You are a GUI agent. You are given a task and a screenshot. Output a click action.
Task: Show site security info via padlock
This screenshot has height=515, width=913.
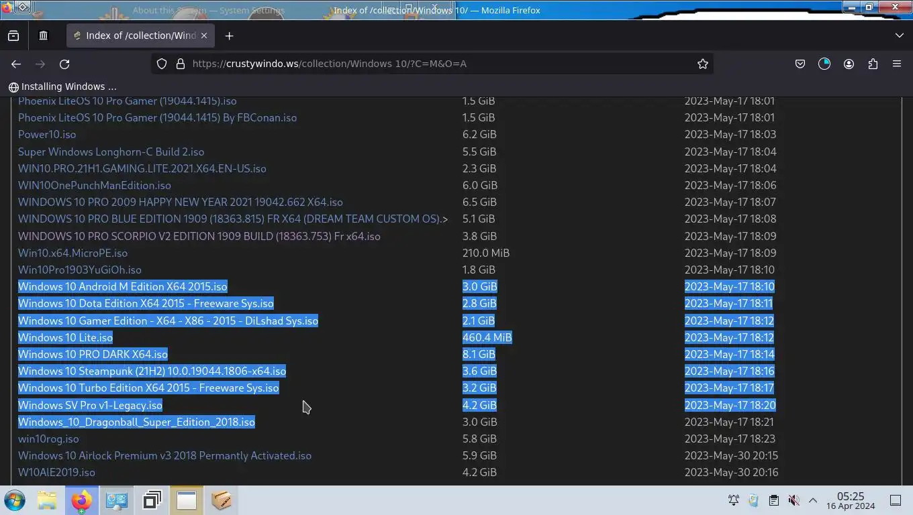coord(180,64)
